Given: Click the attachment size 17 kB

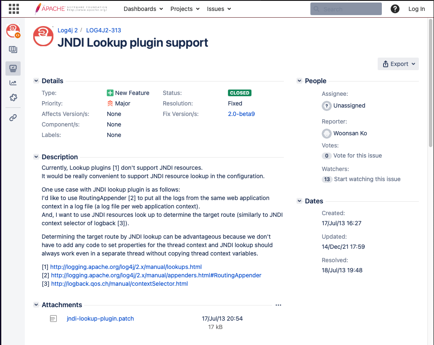Looking at the screenshot, I should tap(215, 327).
